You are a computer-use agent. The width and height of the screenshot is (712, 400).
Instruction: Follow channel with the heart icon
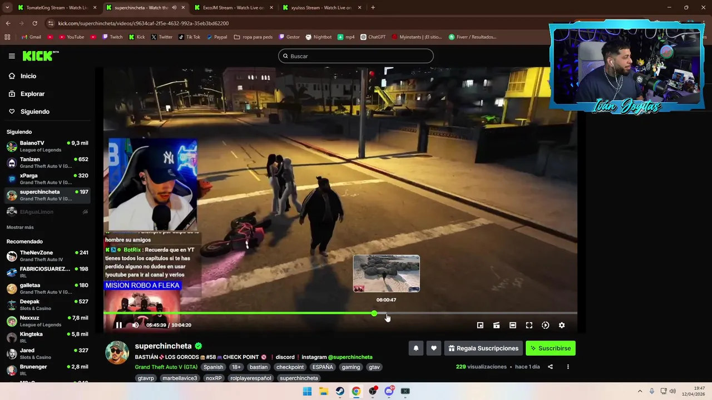pos(434,348)
